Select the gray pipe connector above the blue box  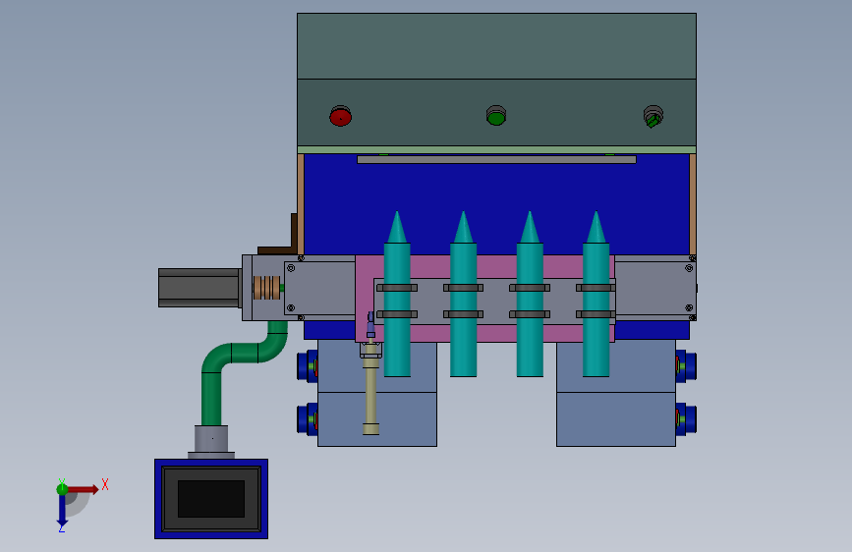coord(211,441)
